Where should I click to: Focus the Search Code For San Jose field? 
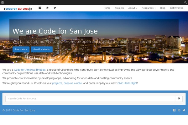coord(90,99)
